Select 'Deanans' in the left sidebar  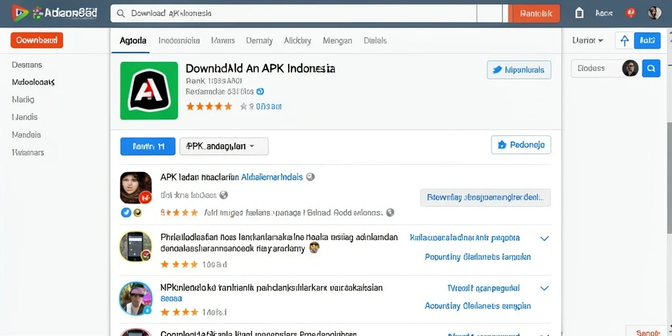click(27, 65)
